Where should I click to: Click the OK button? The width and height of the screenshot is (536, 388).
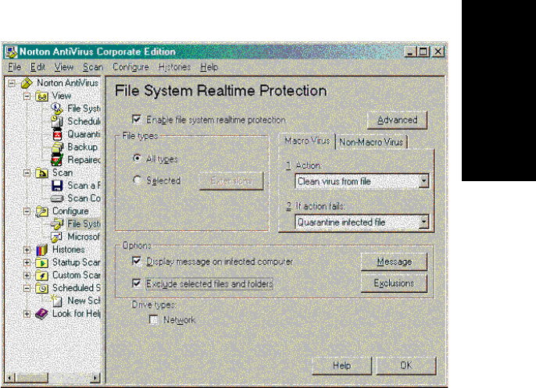(406, 365)
